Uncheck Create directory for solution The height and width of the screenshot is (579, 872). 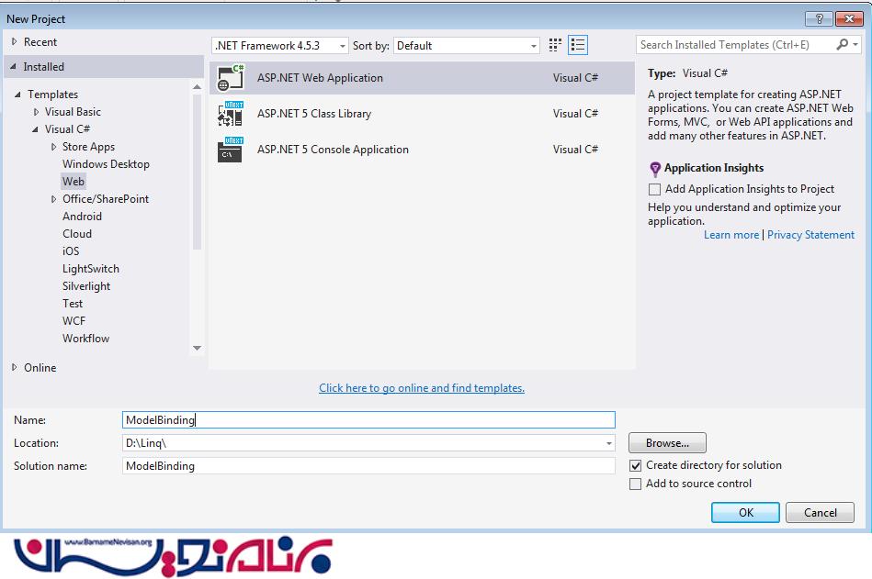click(636, 466)
